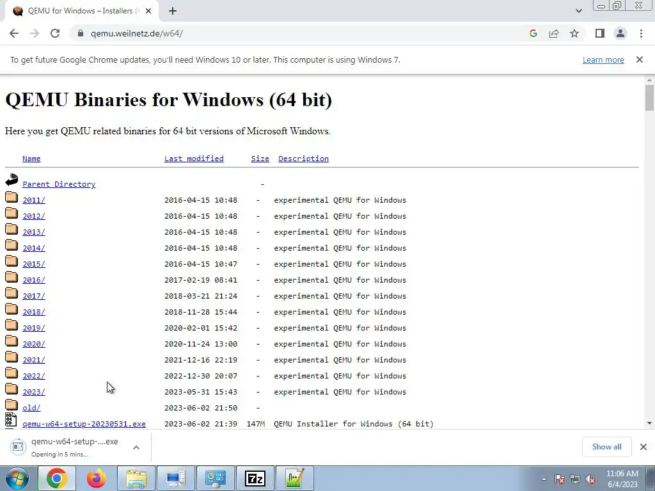Viewport: 655px width, 491px height.
Task: Click folder icon beside 2020/
Action: point(12,341)
